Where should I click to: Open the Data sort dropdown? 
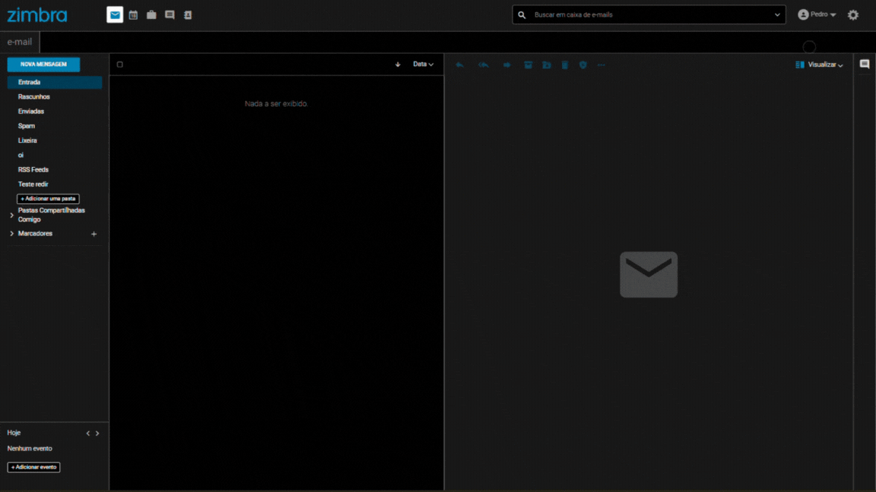(x=423, y=65)
